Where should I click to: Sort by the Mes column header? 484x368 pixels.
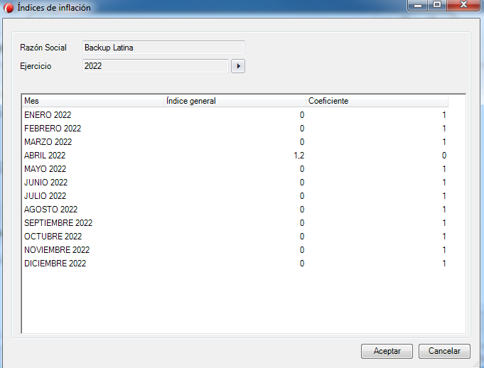tap(92, 101)
